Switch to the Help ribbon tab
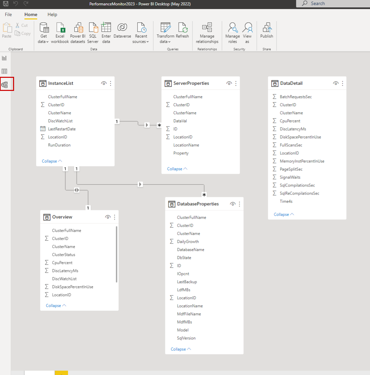 coord(52,14)
